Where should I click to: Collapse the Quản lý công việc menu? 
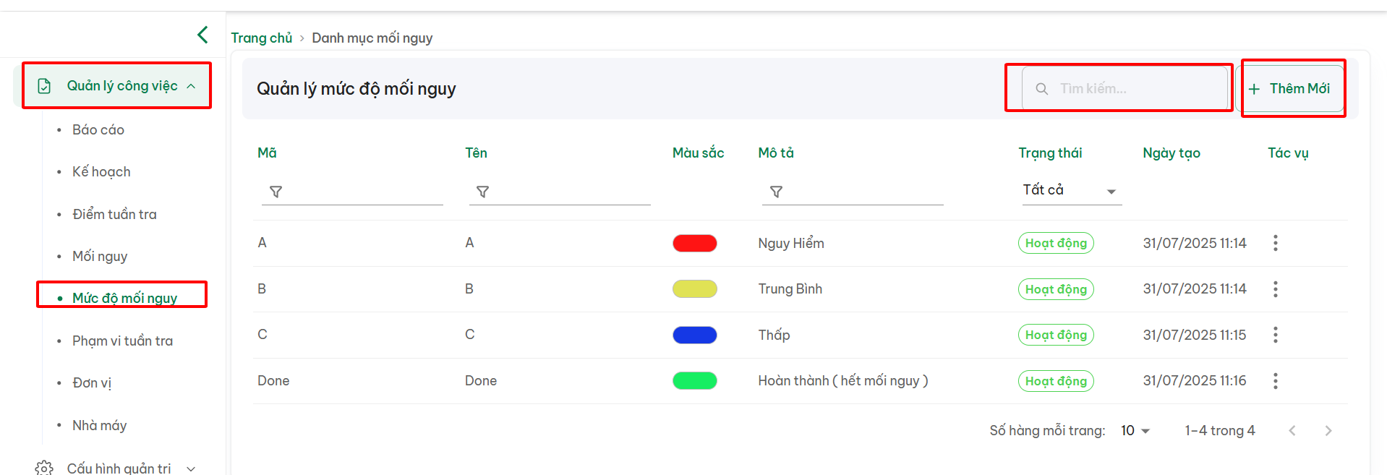point(191,86)
